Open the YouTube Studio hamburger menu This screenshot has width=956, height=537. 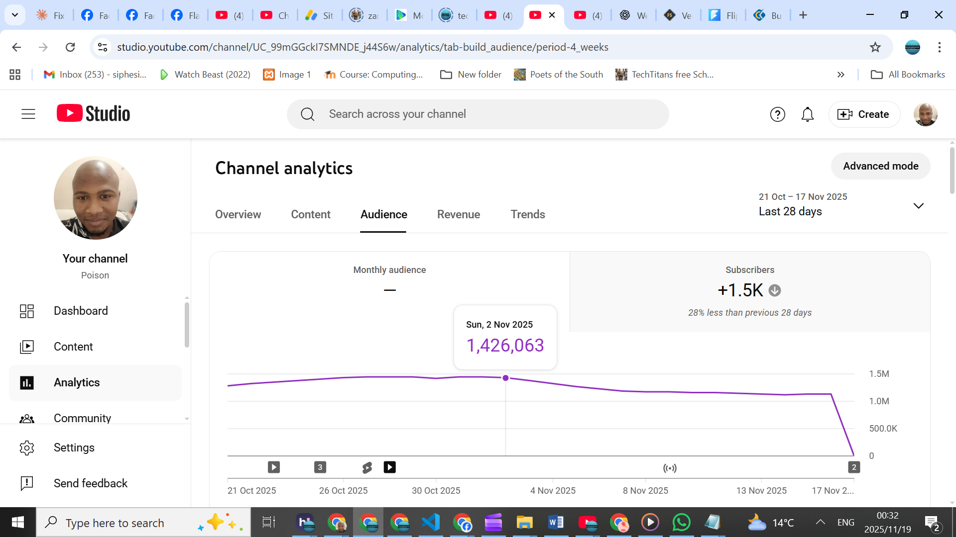(28, 114)
